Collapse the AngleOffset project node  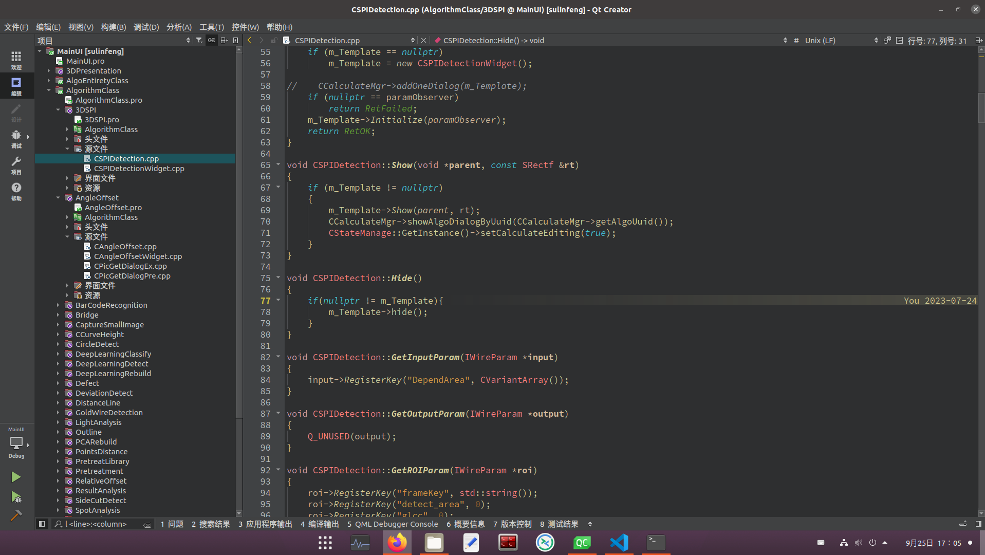tap(58, 198)
